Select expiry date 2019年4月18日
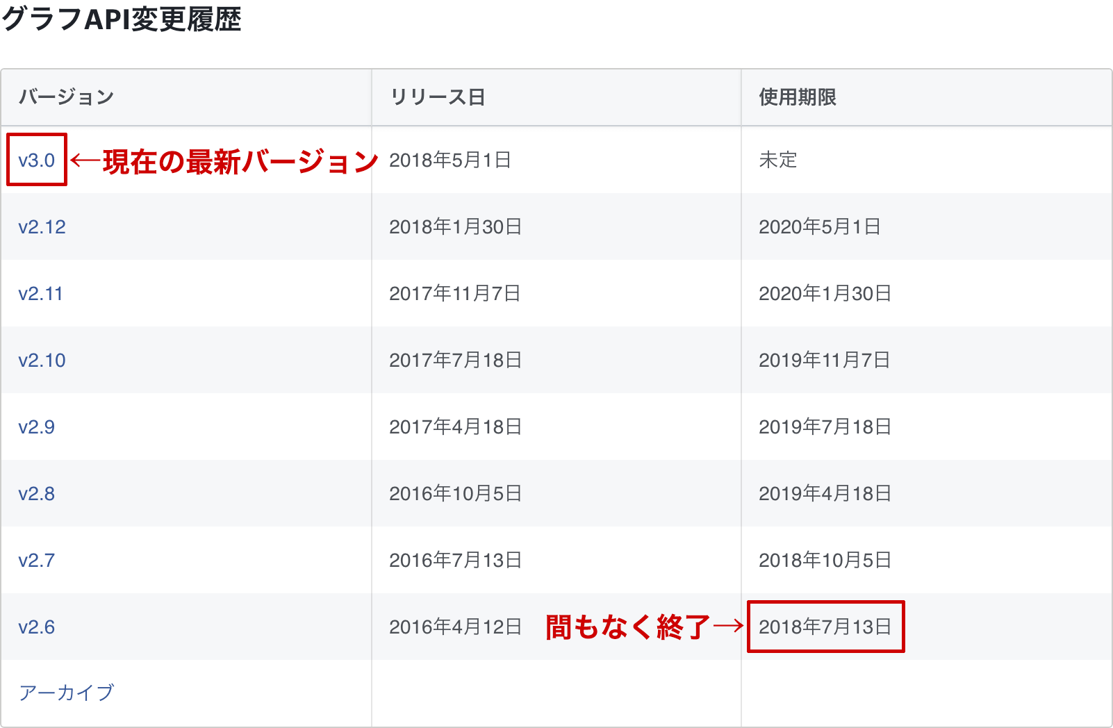 click(825, 494)
